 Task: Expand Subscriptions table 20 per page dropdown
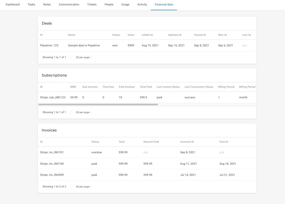click(x=83, y=112)
